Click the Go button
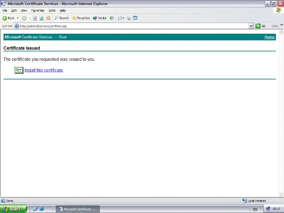Viewport: 284px width, 213px height. pos(260,26)
